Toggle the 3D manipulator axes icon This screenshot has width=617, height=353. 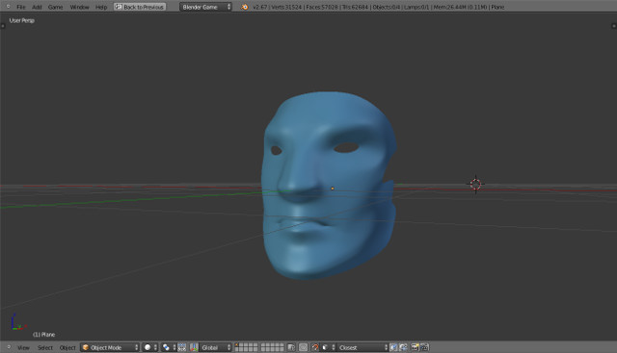coord(194,347)
